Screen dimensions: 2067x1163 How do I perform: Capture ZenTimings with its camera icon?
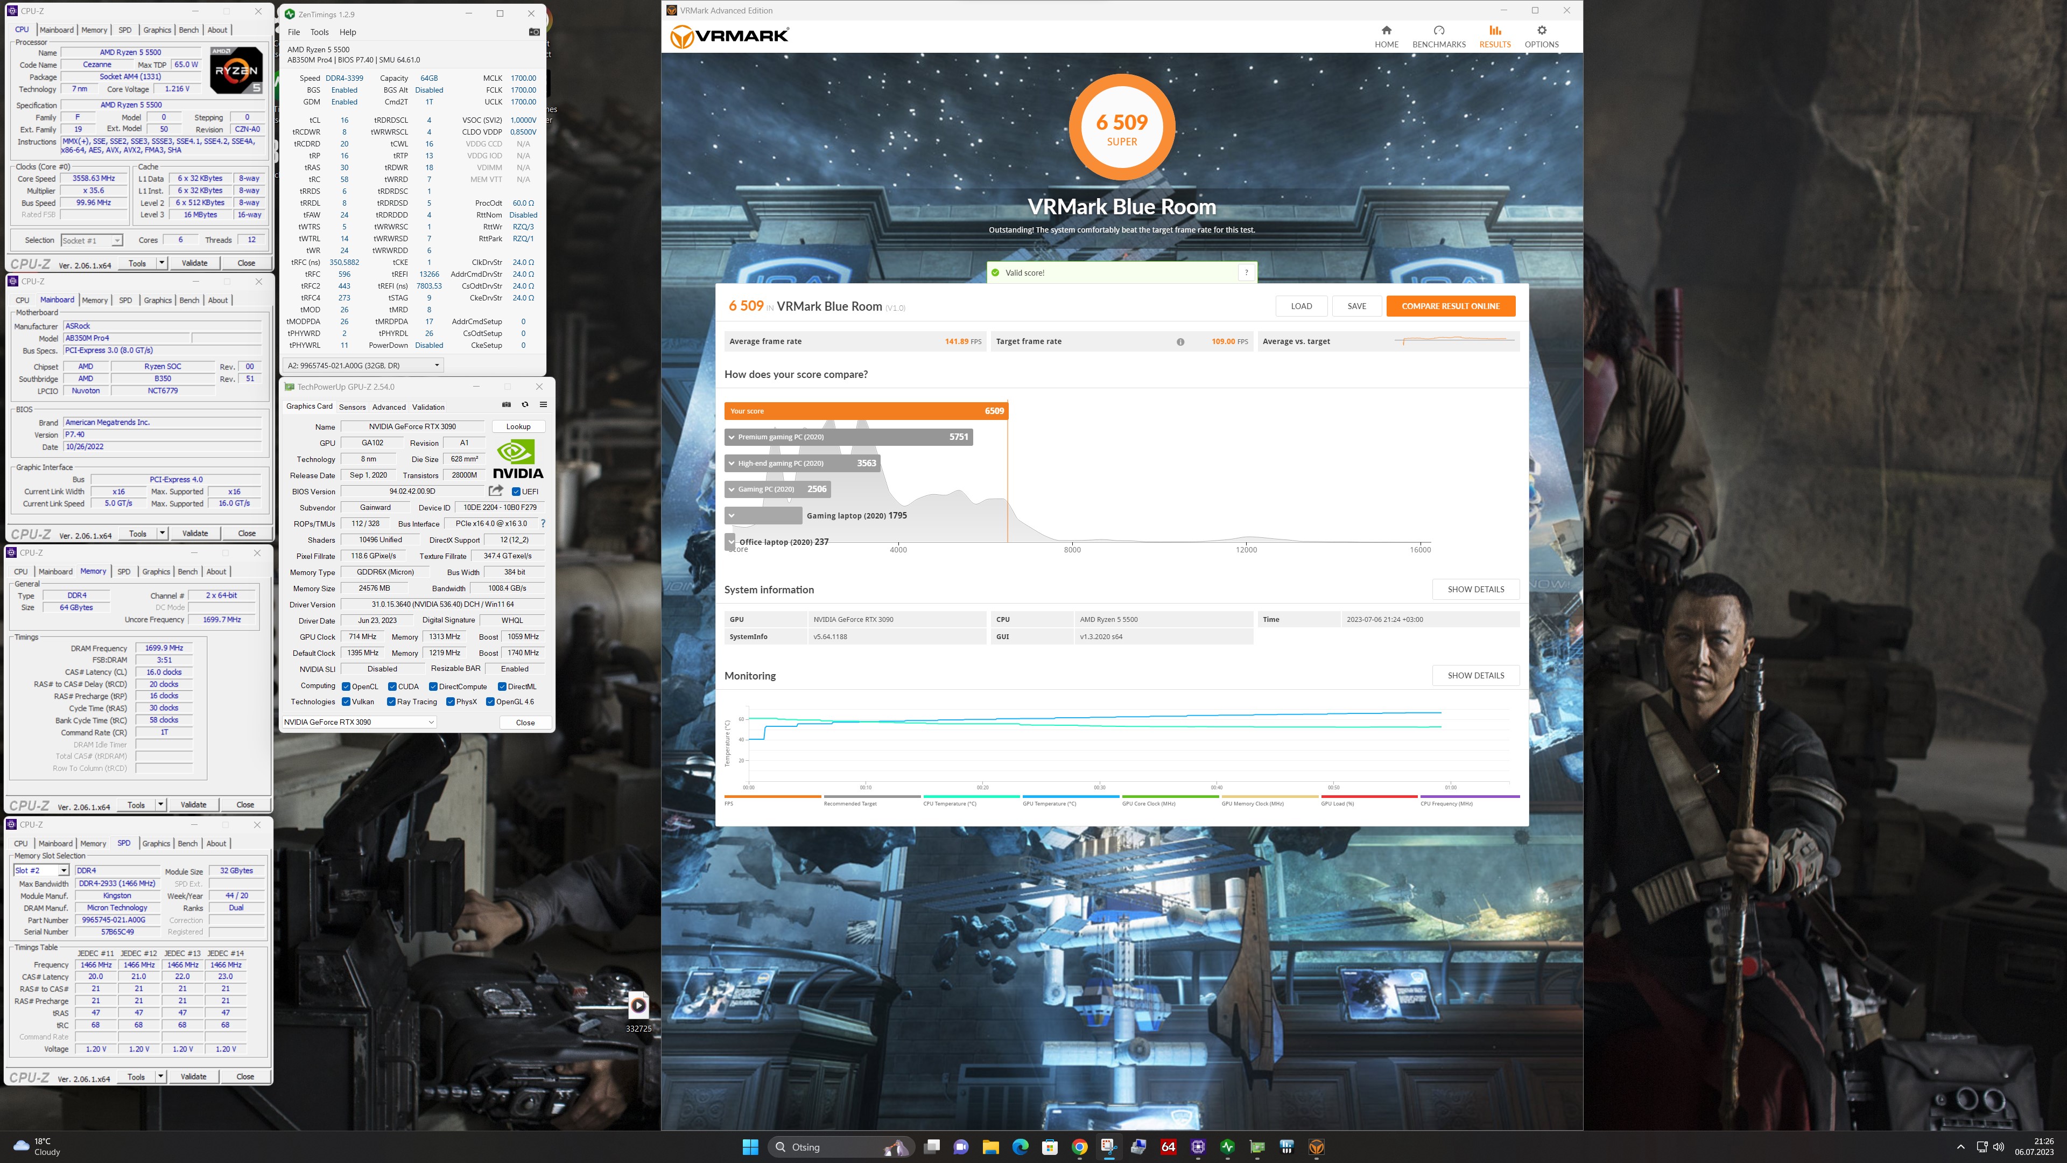pyautogui.click(x=535, y=32)
